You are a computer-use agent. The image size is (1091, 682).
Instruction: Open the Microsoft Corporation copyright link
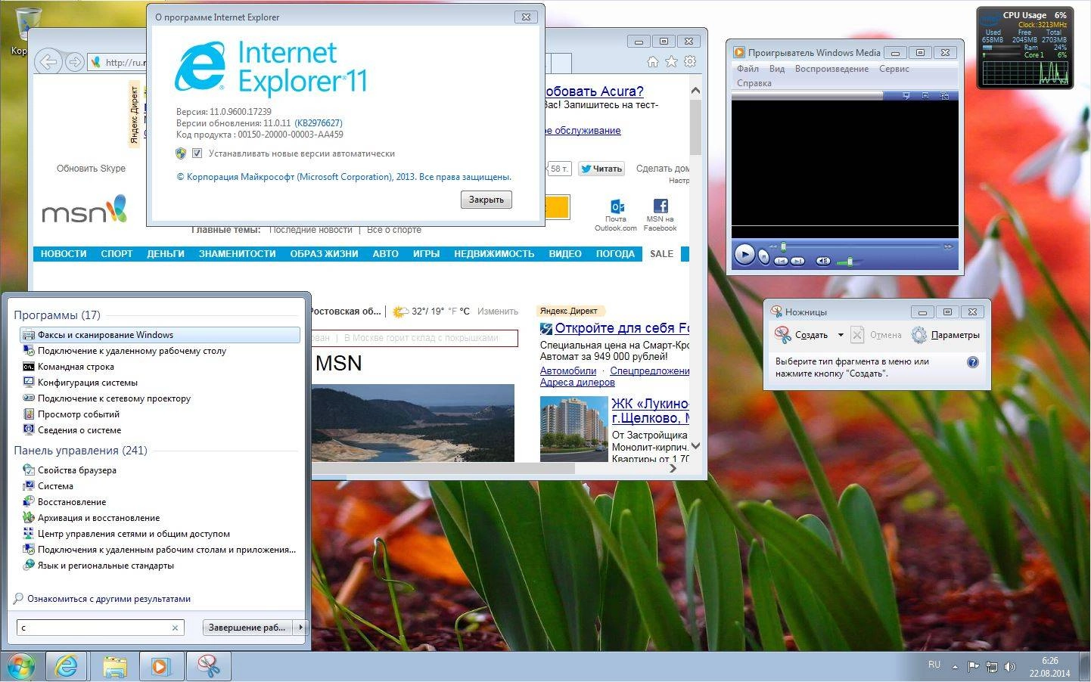(x=344, y=177)
